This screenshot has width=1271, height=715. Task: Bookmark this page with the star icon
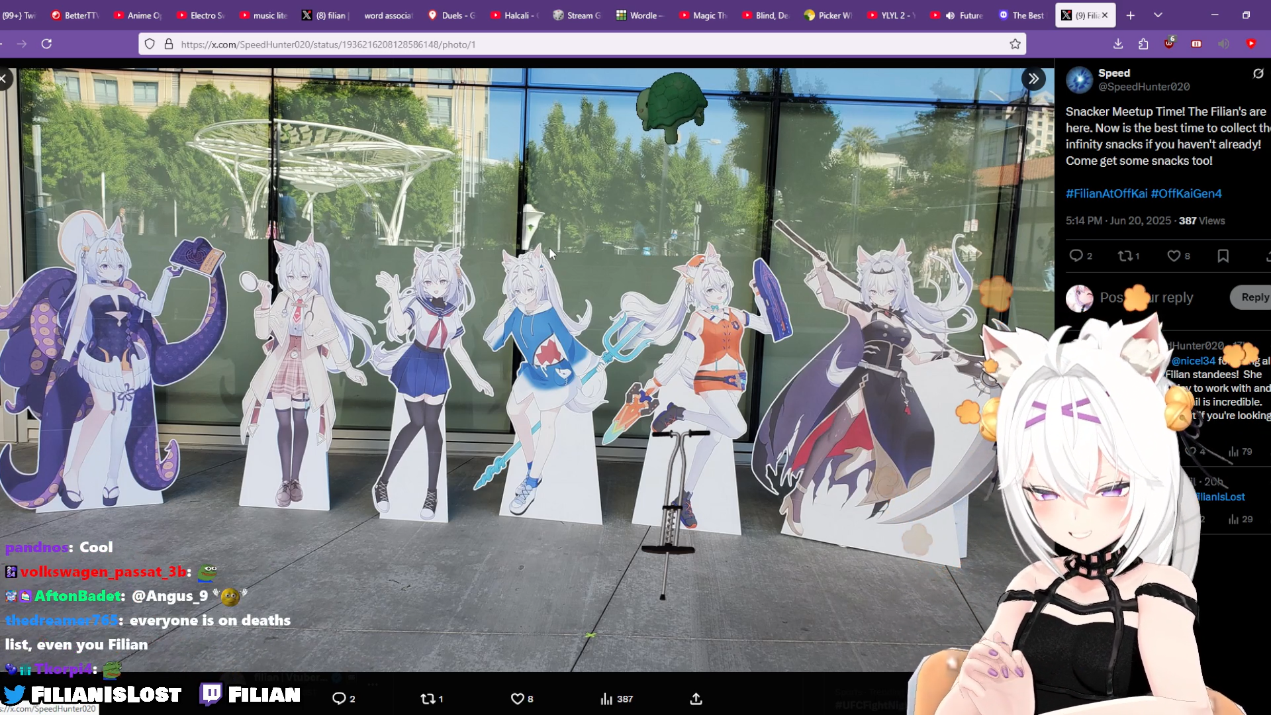click(1015, 44)
